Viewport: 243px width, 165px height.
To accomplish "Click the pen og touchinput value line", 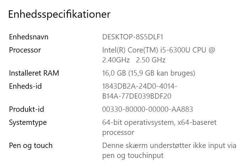I will click(133, 155).
